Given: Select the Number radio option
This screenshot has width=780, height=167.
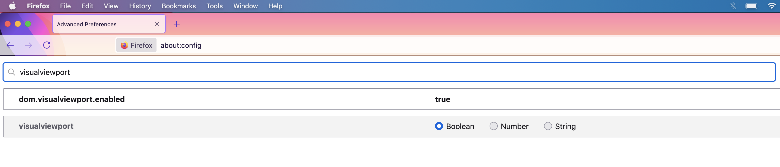Looking at the screenshot, I should coord(494,126).
